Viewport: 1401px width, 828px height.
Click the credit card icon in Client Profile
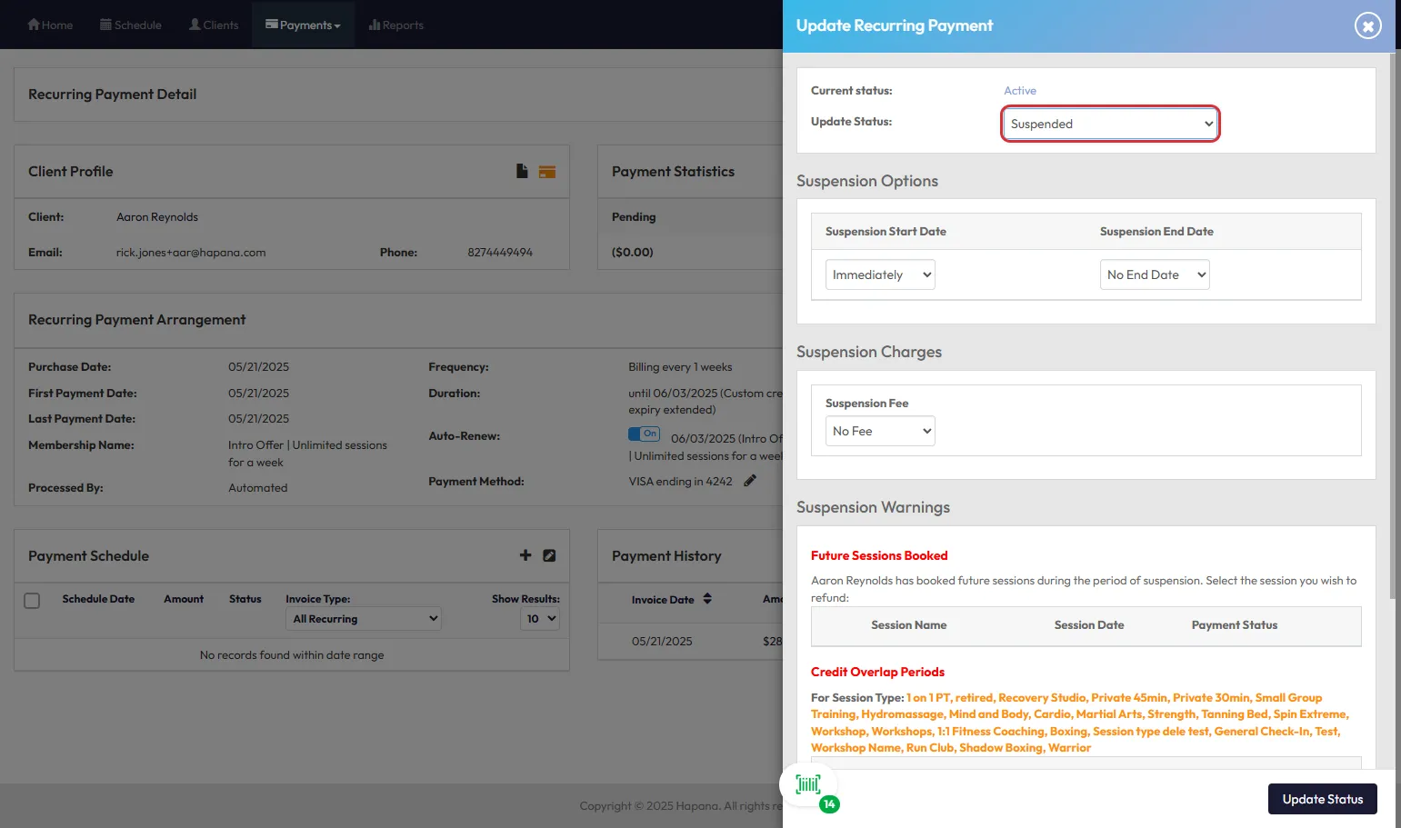[547, 172]
